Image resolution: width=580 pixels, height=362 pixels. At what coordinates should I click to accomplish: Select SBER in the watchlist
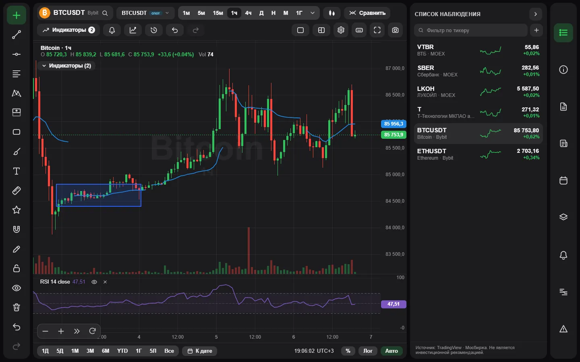[478, 71]
